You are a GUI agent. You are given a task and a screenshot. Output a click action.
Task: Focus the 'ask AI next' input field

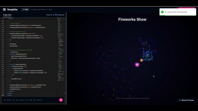[31, 100]
